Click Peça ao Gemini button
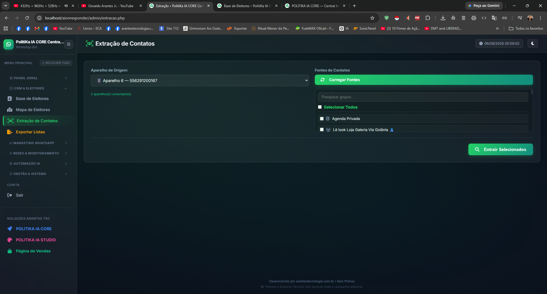Viewport: 547px width, 294px height. 484,6
